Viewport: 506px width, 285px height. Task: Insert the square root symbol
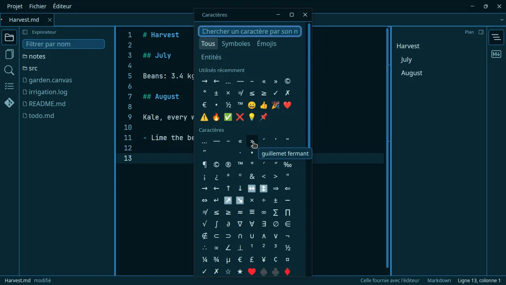(204, 224)
